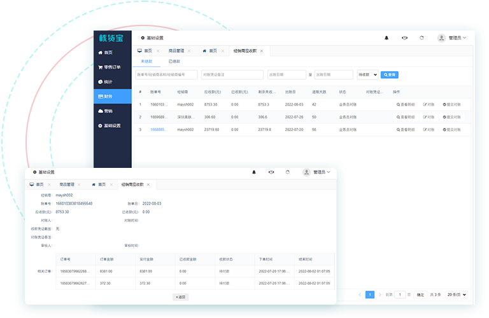Click the notification bell in the main window header

(x=386, y=38)
